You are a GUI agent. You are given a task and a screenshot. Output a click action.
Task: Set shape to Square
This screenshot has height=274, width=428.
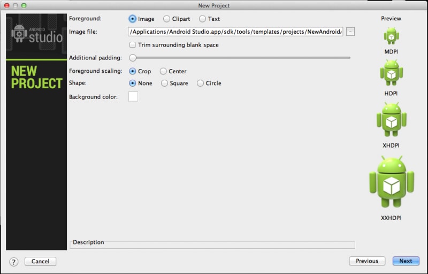point(165,83)
